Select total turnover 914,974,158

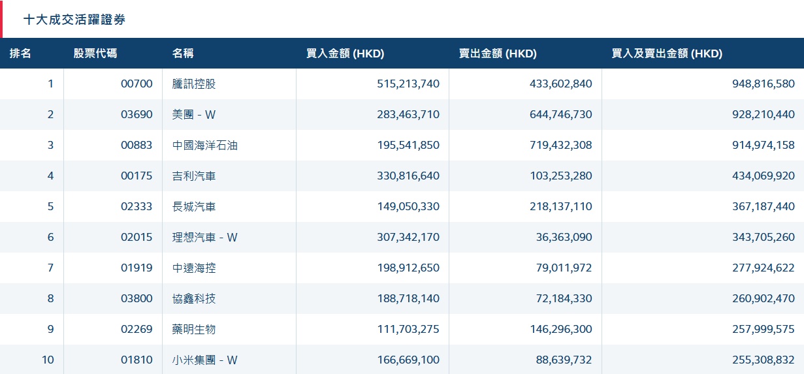click(763, 145)
